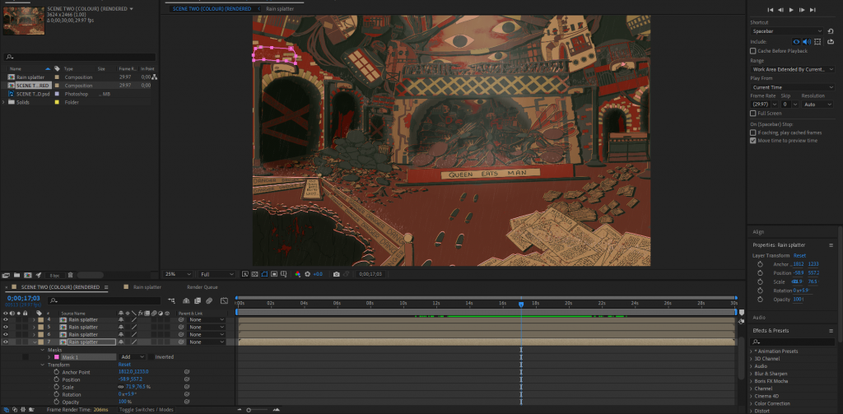
Task: Open show channel and color management icon
Action: [297, 274]
